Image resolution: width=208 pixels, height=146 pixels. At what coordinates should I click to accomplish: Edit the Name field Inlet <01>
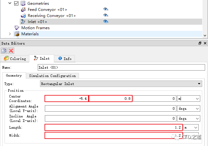[121, 67]
